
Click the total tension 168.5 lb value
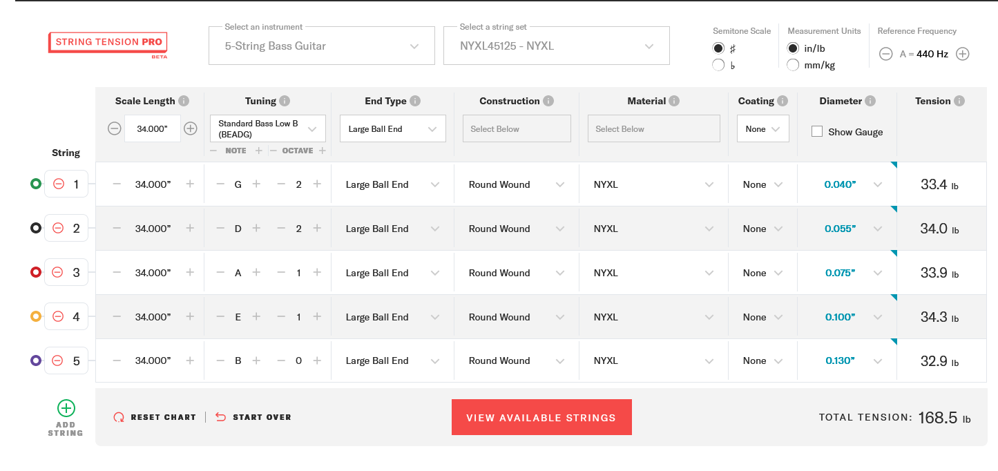click(x=944, y=417)
